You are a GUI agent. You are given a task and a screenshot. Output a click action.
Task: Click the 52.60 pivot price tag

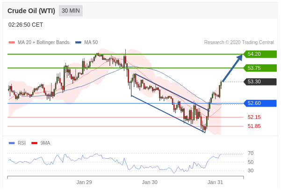(x=260, y=103)
